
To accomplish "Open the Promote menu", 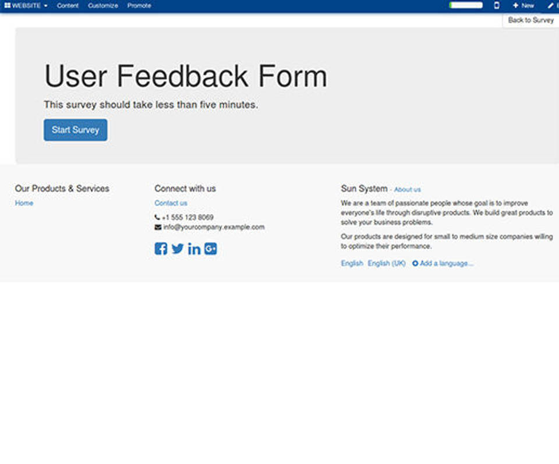I will [x=139, y=5].
